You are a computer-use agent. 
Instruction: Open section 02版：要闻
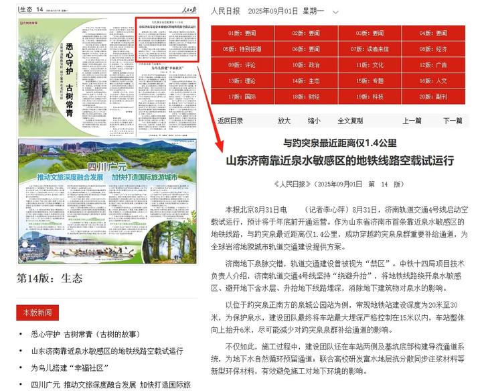point(306,34)
